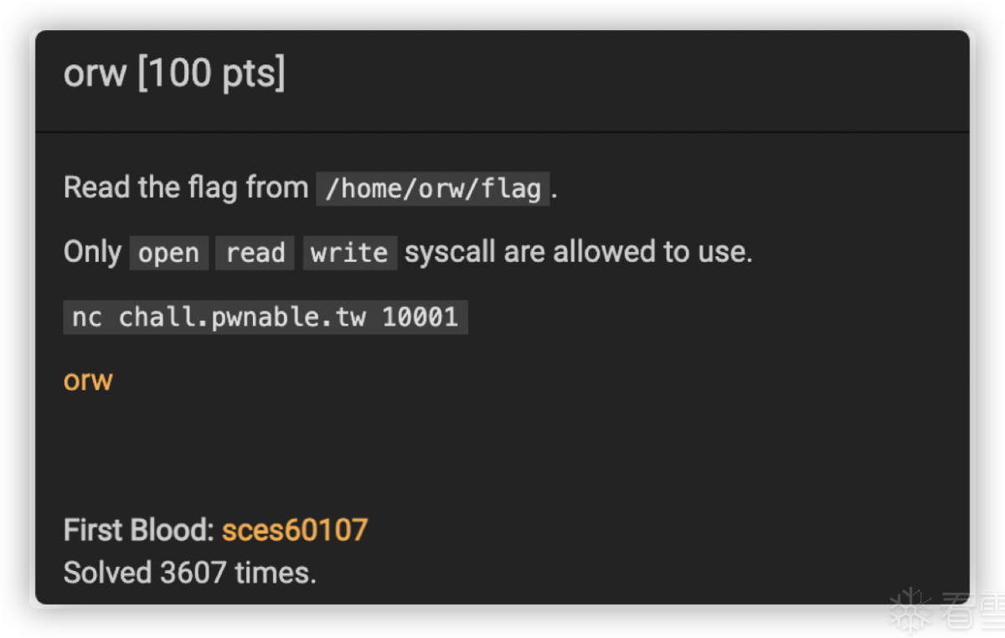Click the word Only before open

click(92, 252)
